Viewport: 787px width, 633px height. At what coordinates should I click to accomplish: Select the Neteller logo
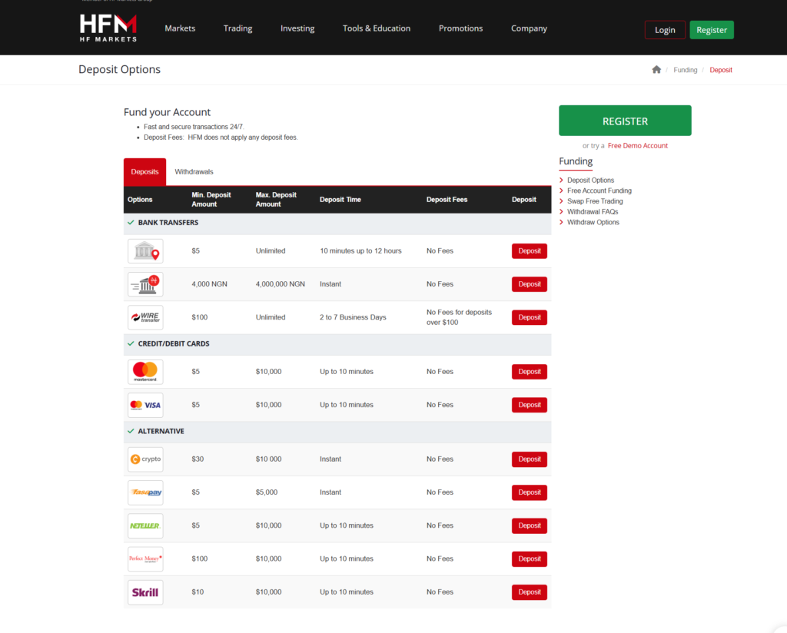[x=145, y=525]
